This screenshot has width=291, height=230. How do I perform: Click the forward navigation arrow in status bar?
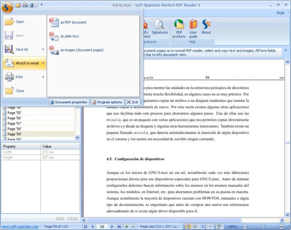pos(133,227)
